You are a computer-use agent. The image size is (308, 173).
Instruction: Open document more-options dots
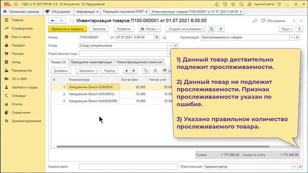[x=294, y=21]
